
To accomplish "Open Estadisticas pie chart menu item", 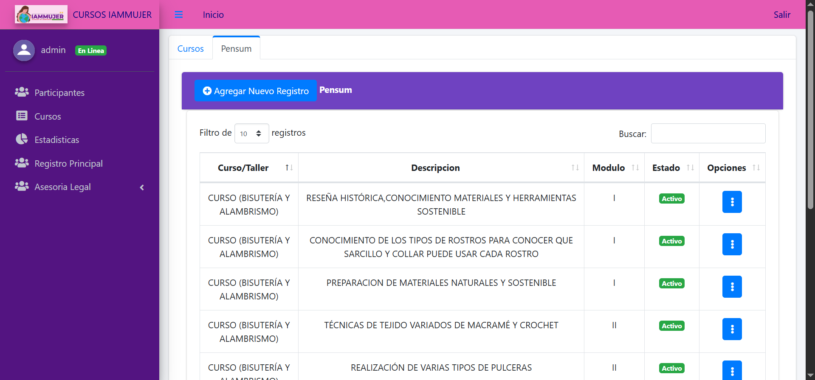I will [56, 140].
